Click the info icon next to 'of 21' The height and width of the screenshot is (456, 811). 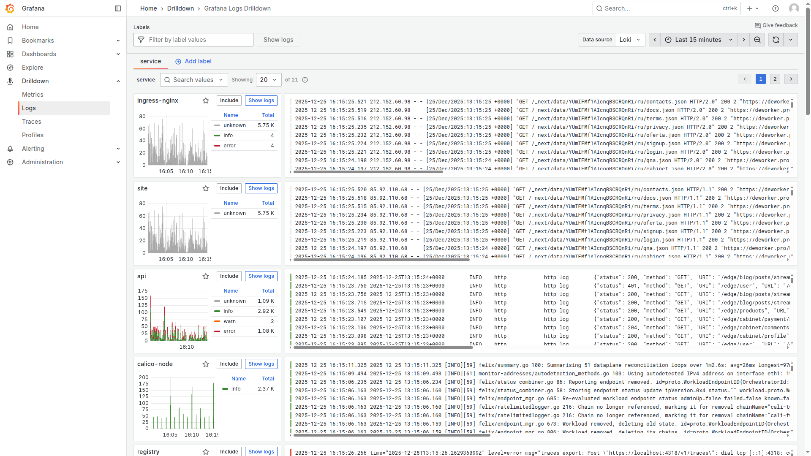point(305,80)
